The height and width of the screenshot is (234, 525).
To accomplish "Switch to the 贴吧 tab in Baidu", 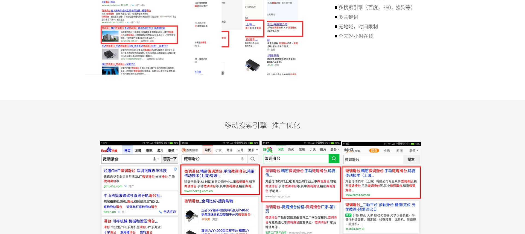I will 149,150.
